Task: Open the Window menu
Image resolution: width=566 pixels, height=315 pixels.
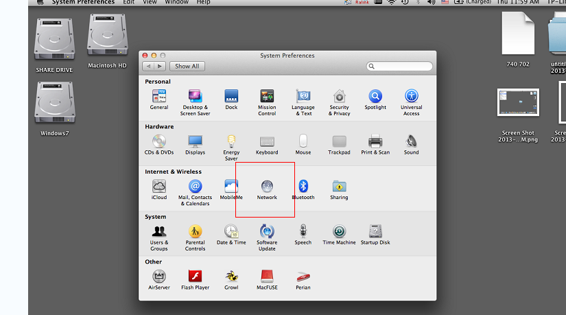Action: [x=176, y=2]
